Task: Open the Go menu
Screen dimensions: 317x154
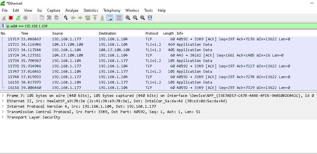Action: pos(40,10)
